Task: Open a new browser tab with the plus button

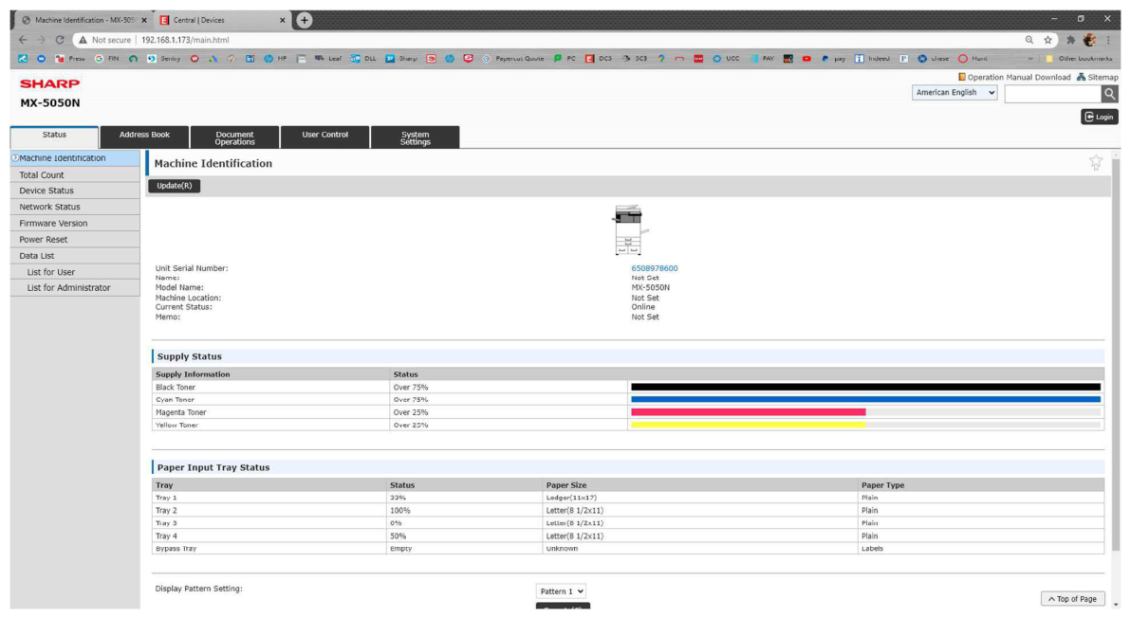Action: (x=305, y=20)
